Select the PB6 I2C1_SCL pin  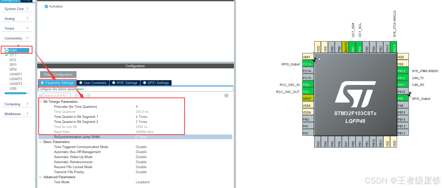(359, 47)
